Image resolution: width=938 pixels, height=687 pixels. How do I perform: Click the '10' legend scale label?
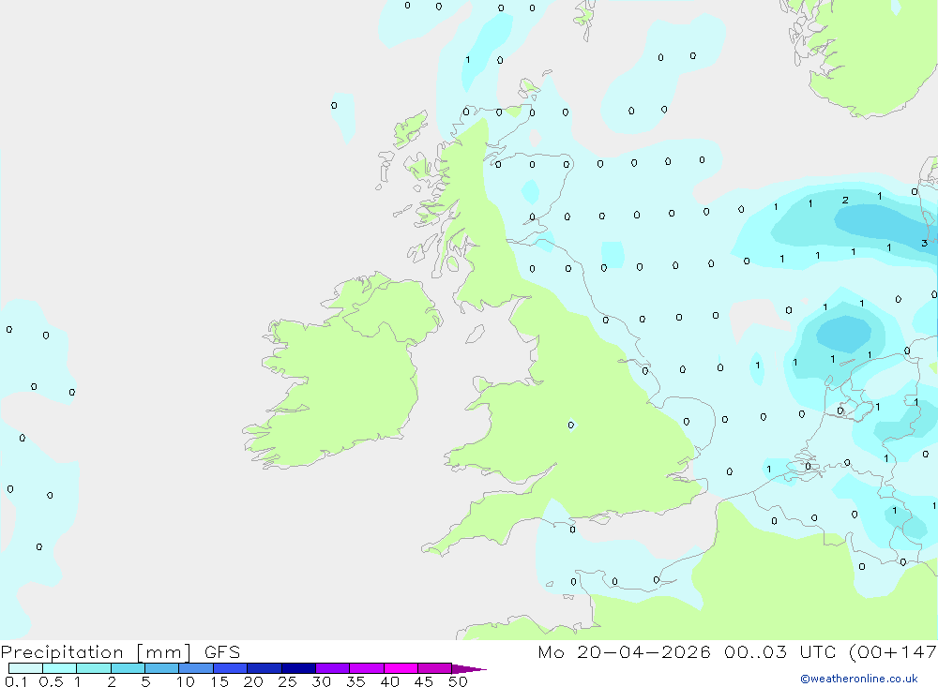(x=186, y=681)
